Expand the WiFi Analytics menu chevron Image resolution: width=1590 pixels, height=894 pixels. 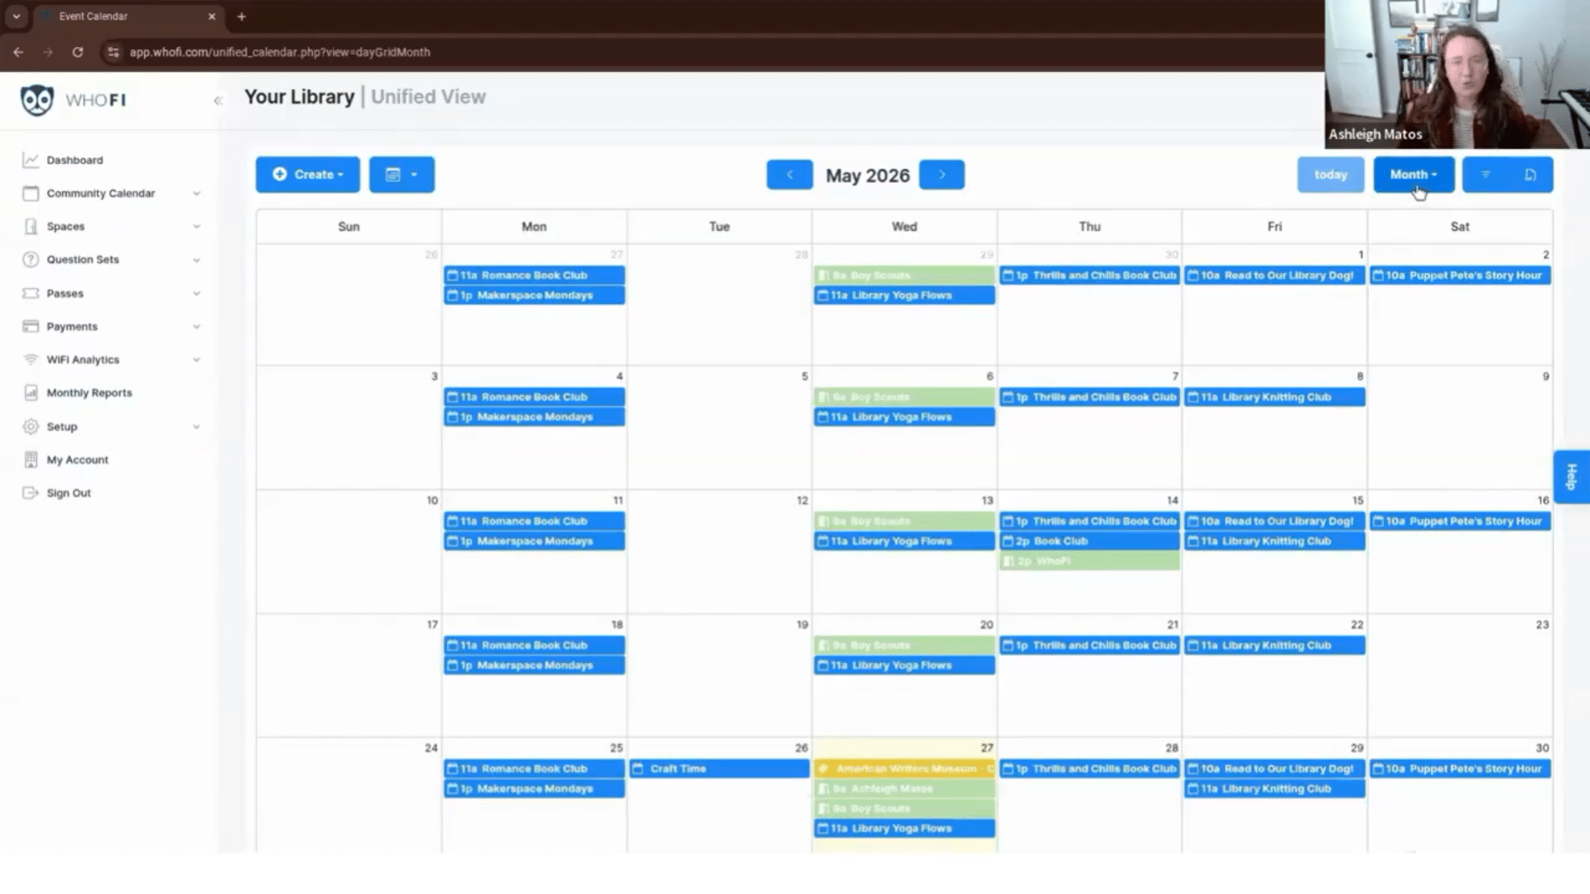click(196, 360)
